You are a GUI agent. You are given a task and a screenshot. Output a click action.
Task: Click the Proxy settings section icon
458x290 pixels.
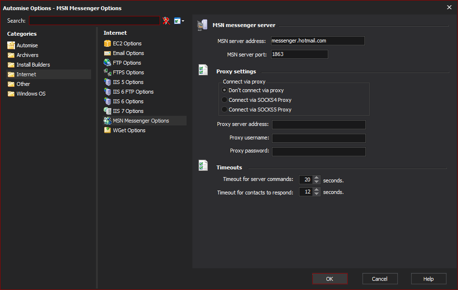tap(203, 70)
